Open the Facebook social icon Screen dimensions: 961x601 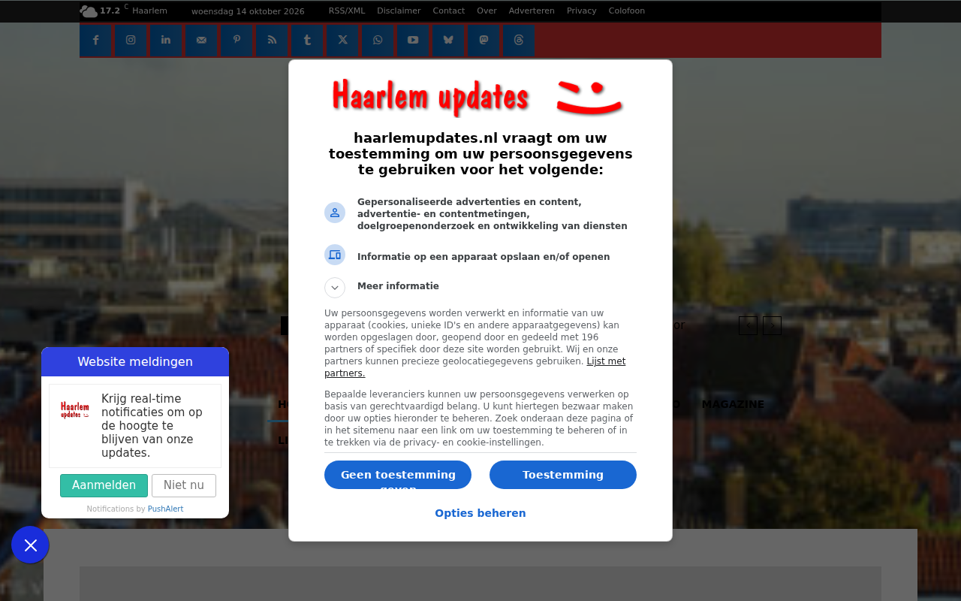coord(95,41)
